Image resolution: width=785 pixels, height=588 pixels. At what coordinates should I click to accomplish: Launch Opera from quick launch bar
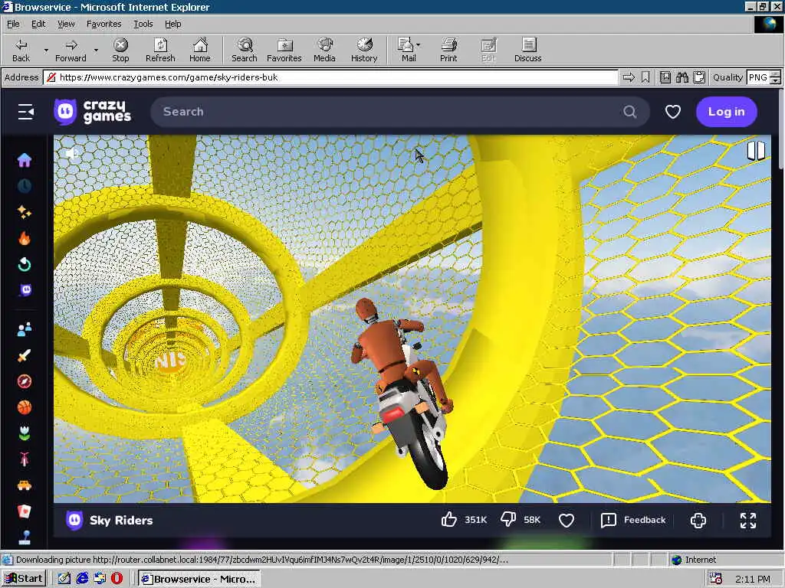click(117, 579)
